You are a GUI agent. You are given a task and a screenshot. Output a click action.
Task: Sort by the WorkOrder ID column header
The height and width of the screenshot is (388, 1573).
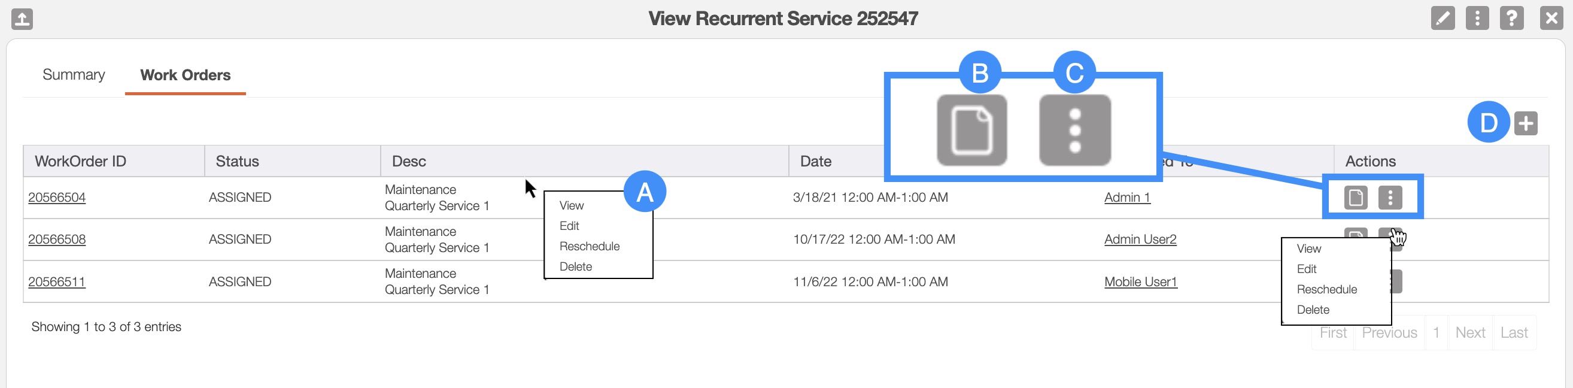point(80,161)
